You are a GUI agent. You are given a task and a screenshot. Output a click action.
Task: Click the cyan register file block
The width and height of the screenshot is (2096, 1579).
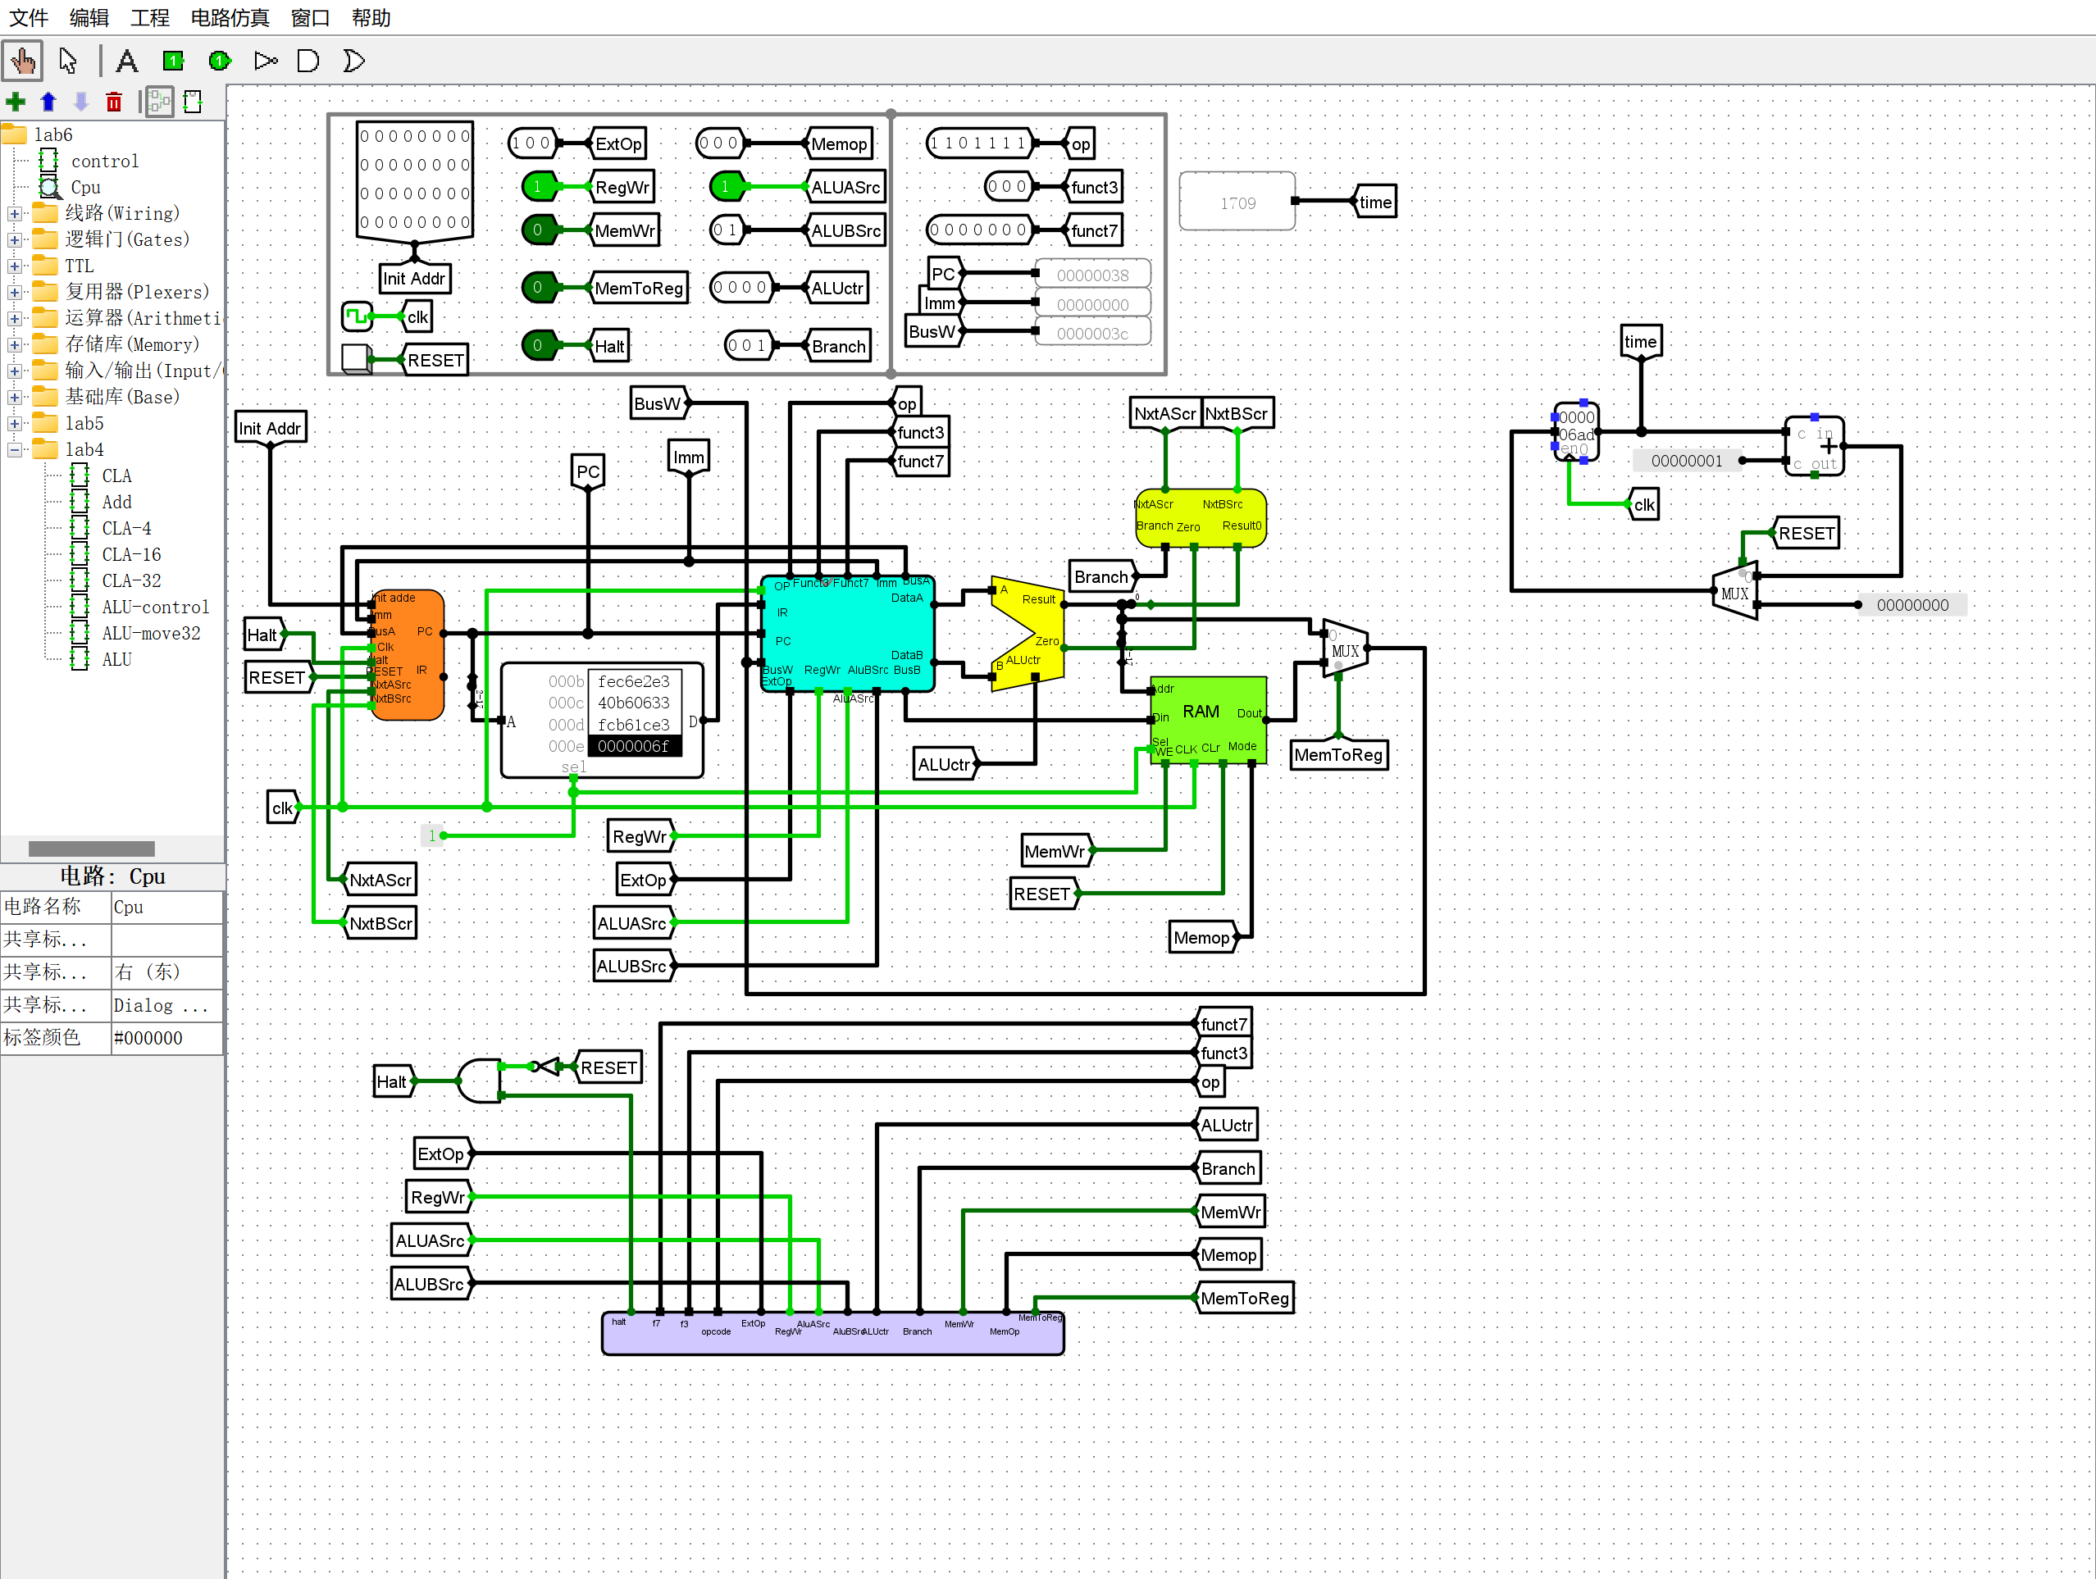847,634
